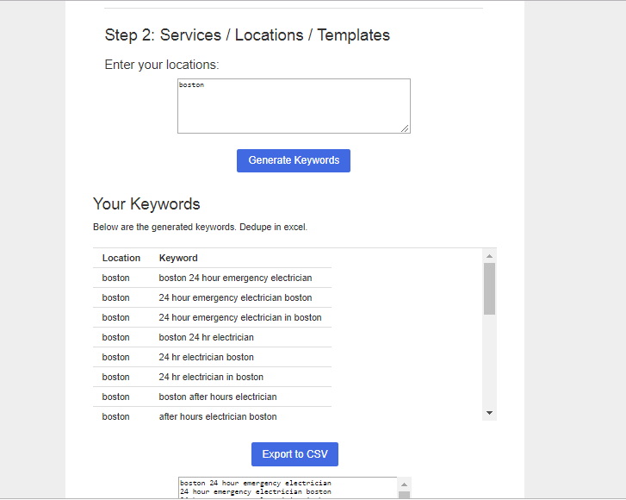The image size is (626, 500).
Task: Select the Location column header
Action: 121,258
